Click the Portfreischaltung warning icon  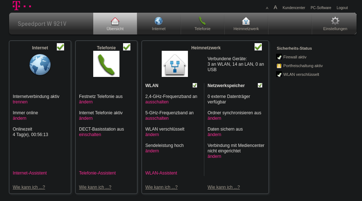(x=279, y=66)
